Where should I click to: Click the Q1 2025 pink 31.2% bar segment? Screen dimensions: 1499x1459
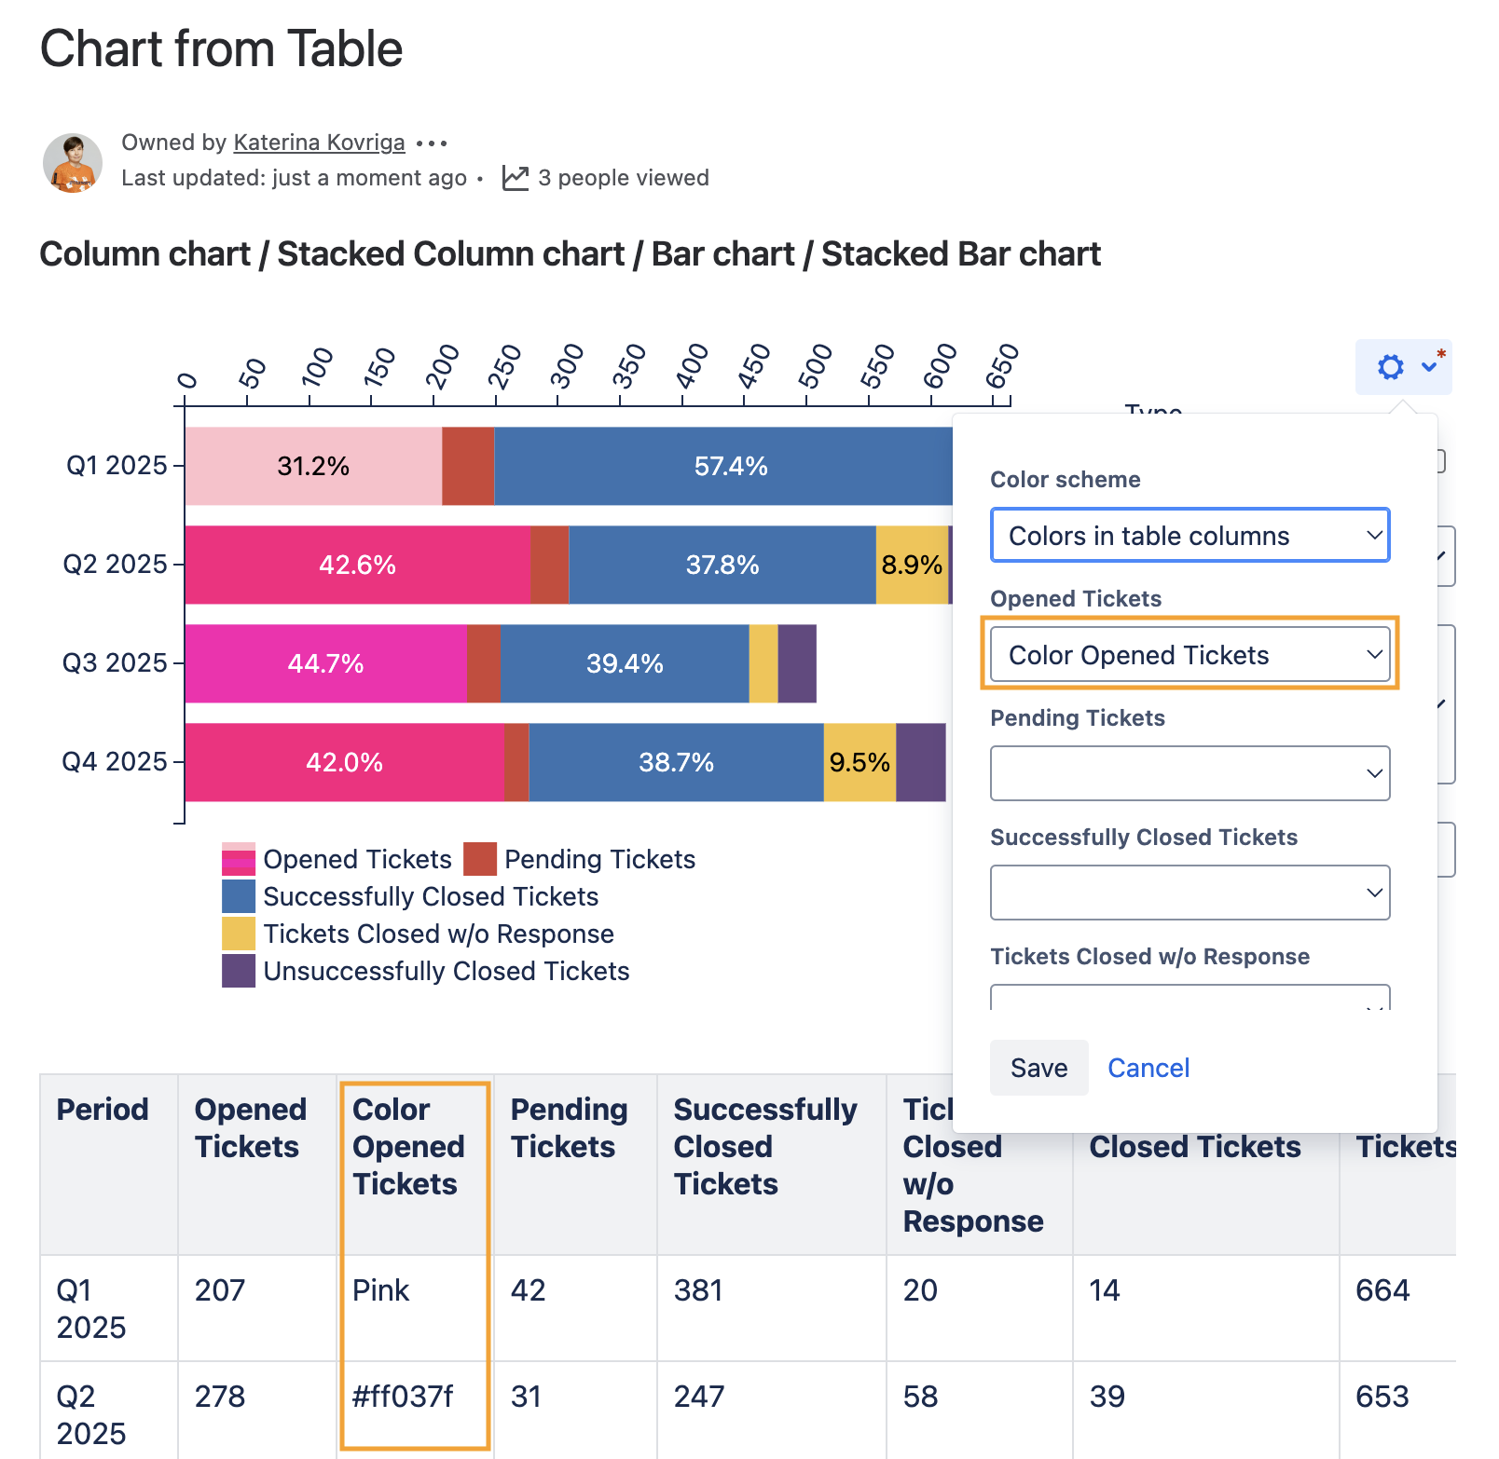pos(313,466)
